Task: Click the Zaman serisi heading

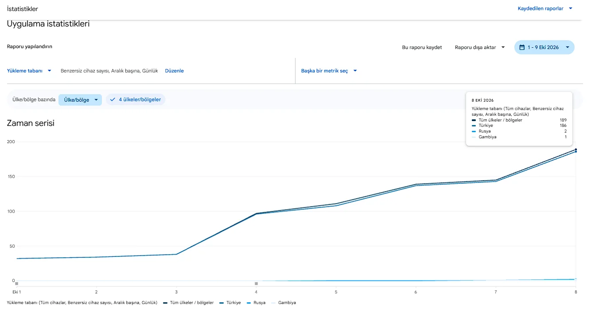Action: [31, 123]
